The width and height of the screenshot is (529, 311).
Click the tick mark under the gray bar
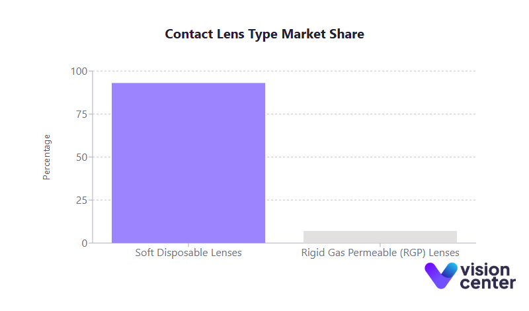(380, 245)
